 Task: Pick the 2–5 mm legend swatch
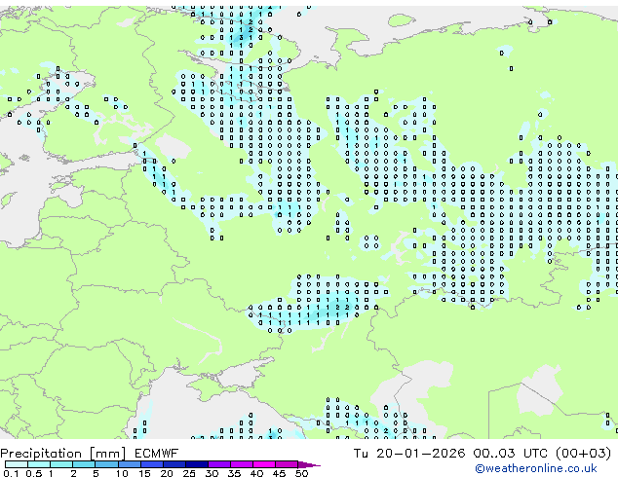click(84, 464)
